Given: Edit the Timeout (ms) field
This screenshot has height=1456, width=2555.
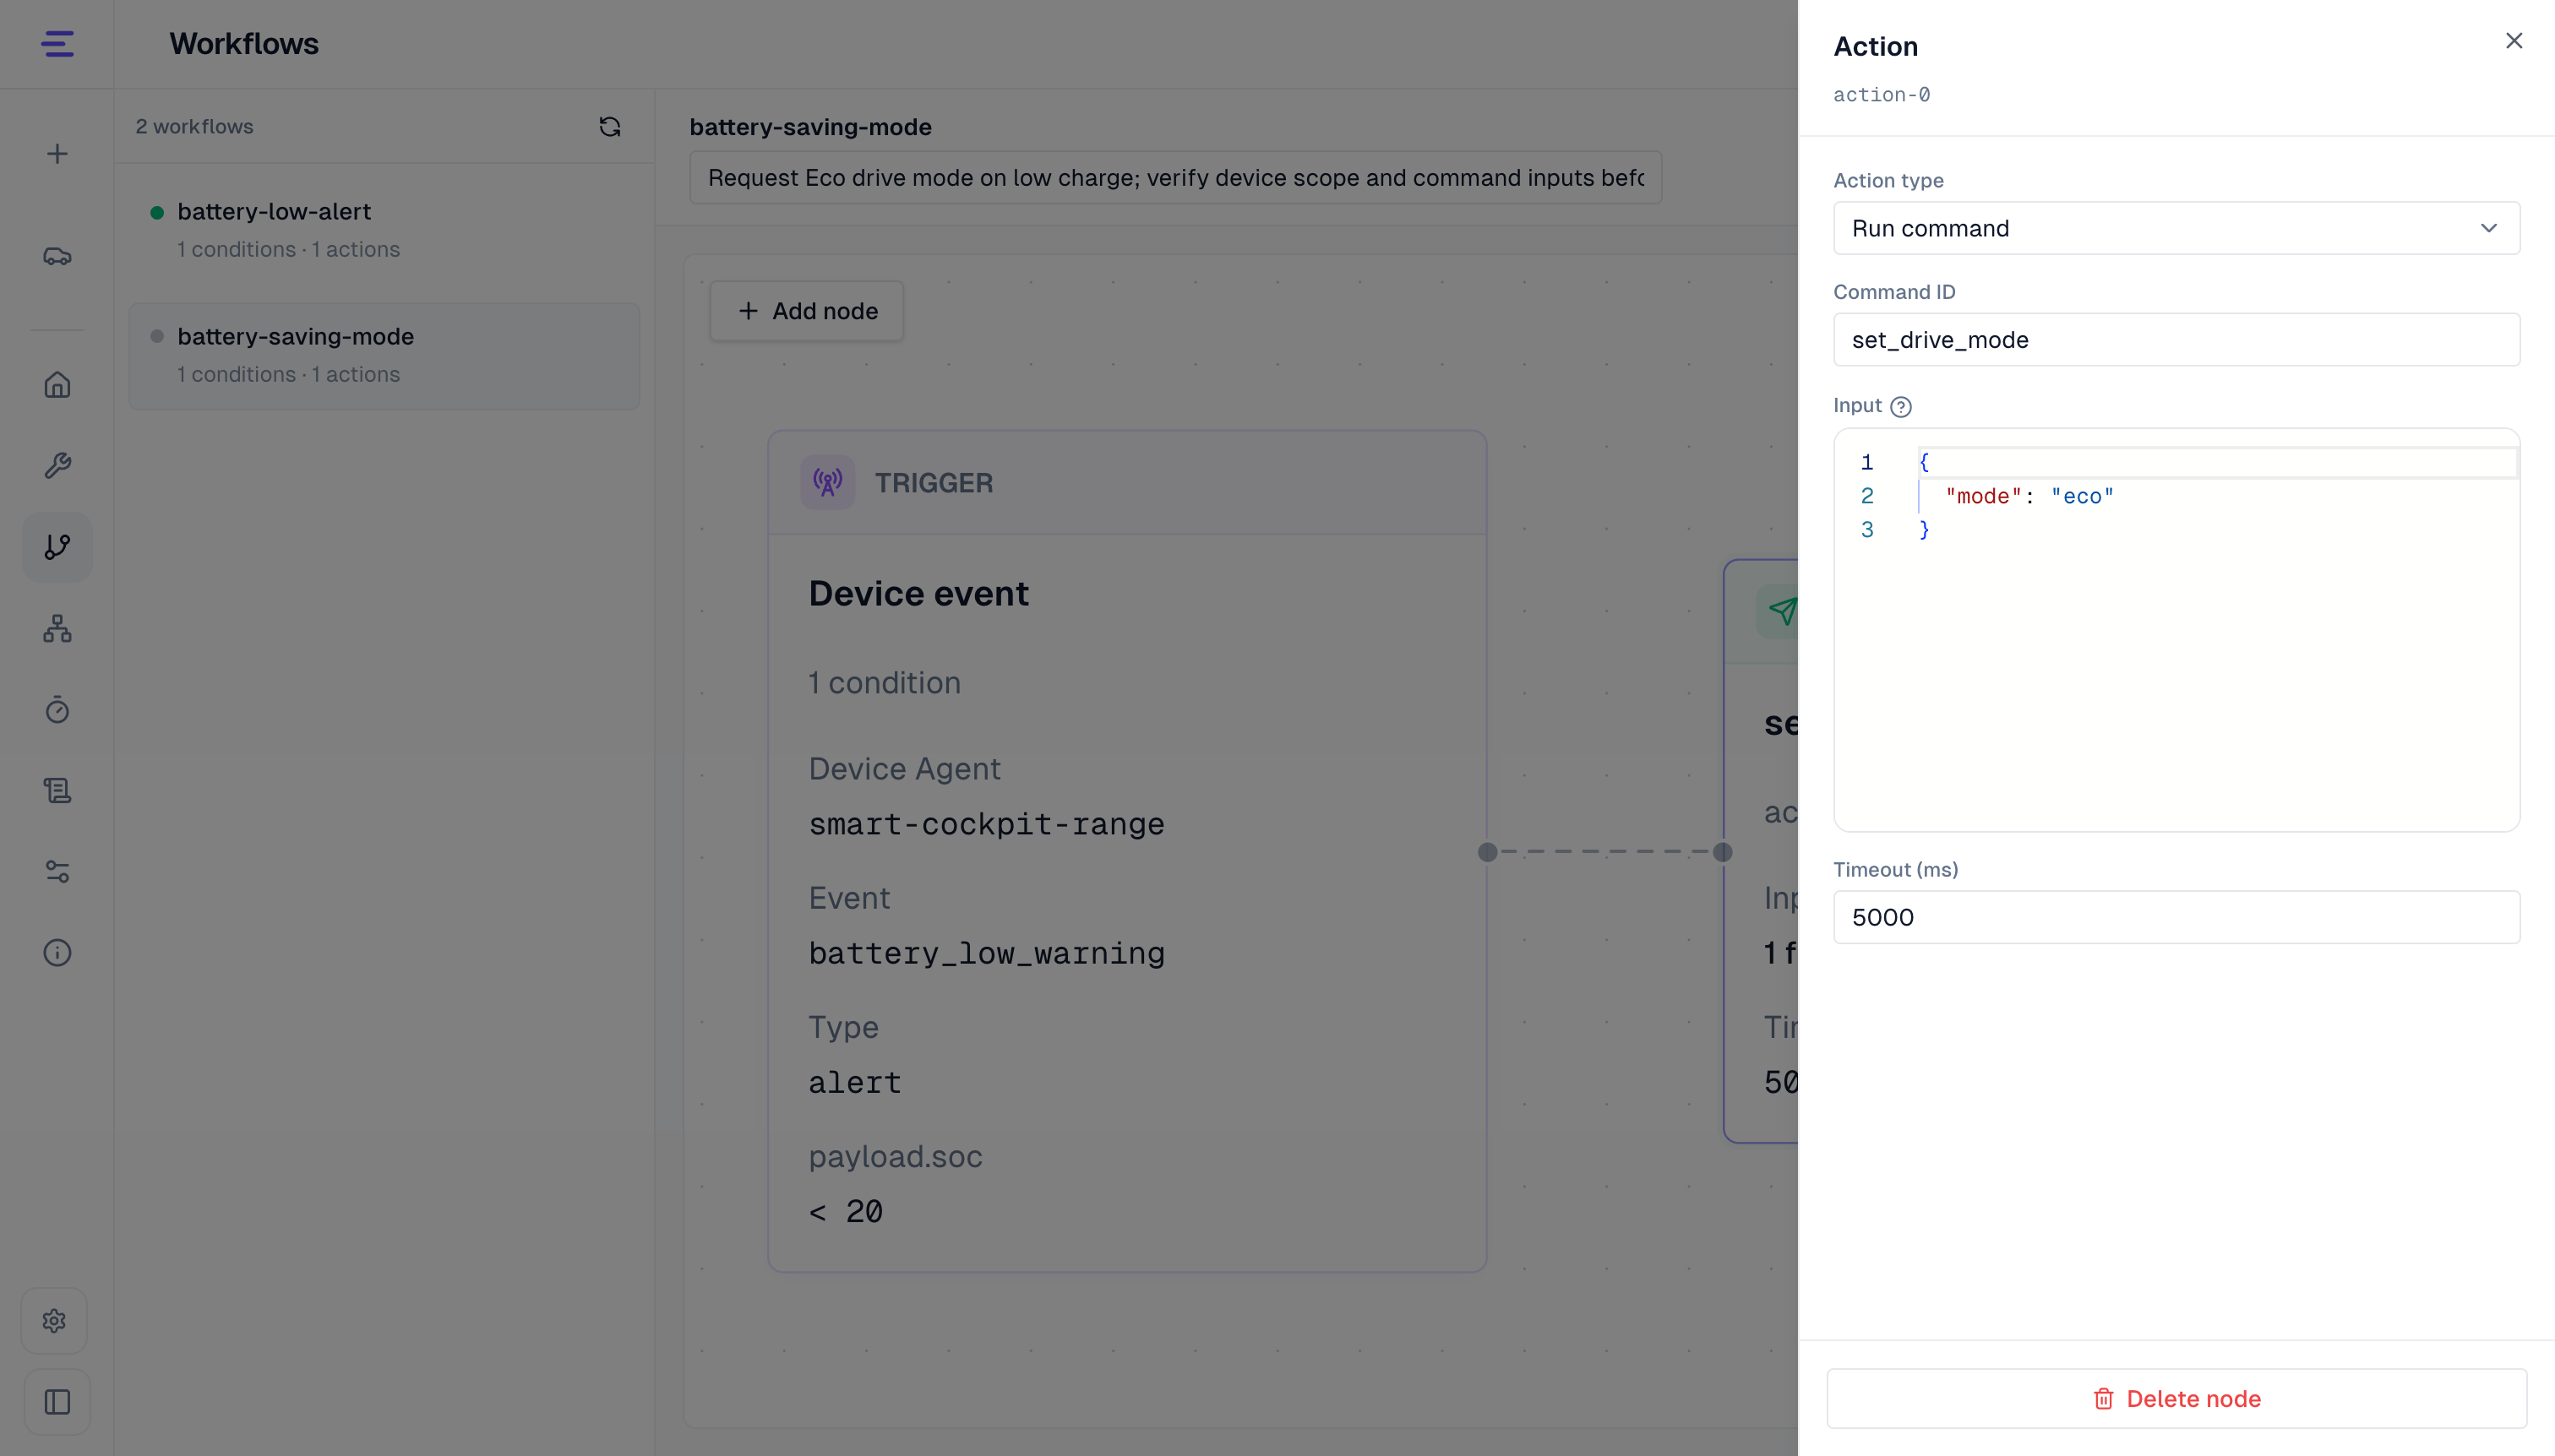Looking at the screenshot, I should [x=2176, y=917].
